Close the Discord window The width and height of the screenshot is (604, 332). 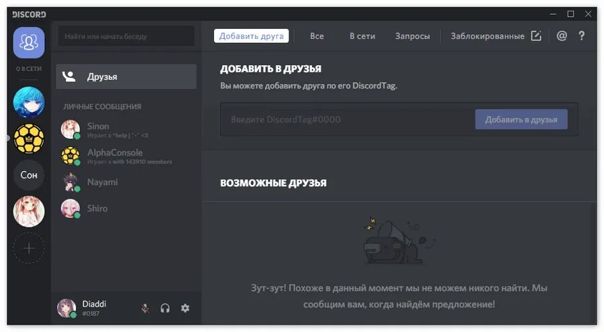588,14
